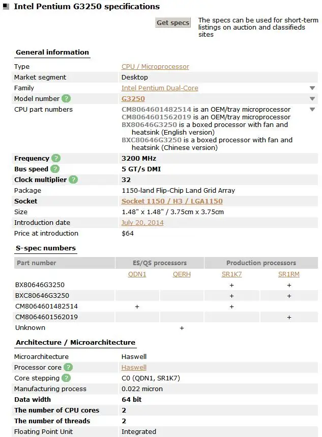Expand the Model number row dropdown arrow
The height and width of the screenshot is (437, 322).
pyautogui.click(x=312, y=99)
